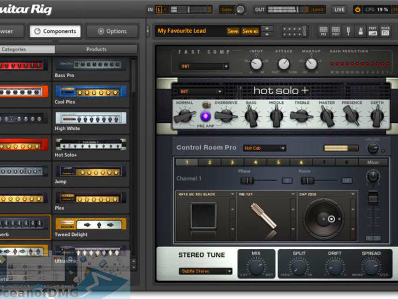The image size is (398, 299).
Task: Toggle the purple Pre Amp light
Action: coord(205,117)
